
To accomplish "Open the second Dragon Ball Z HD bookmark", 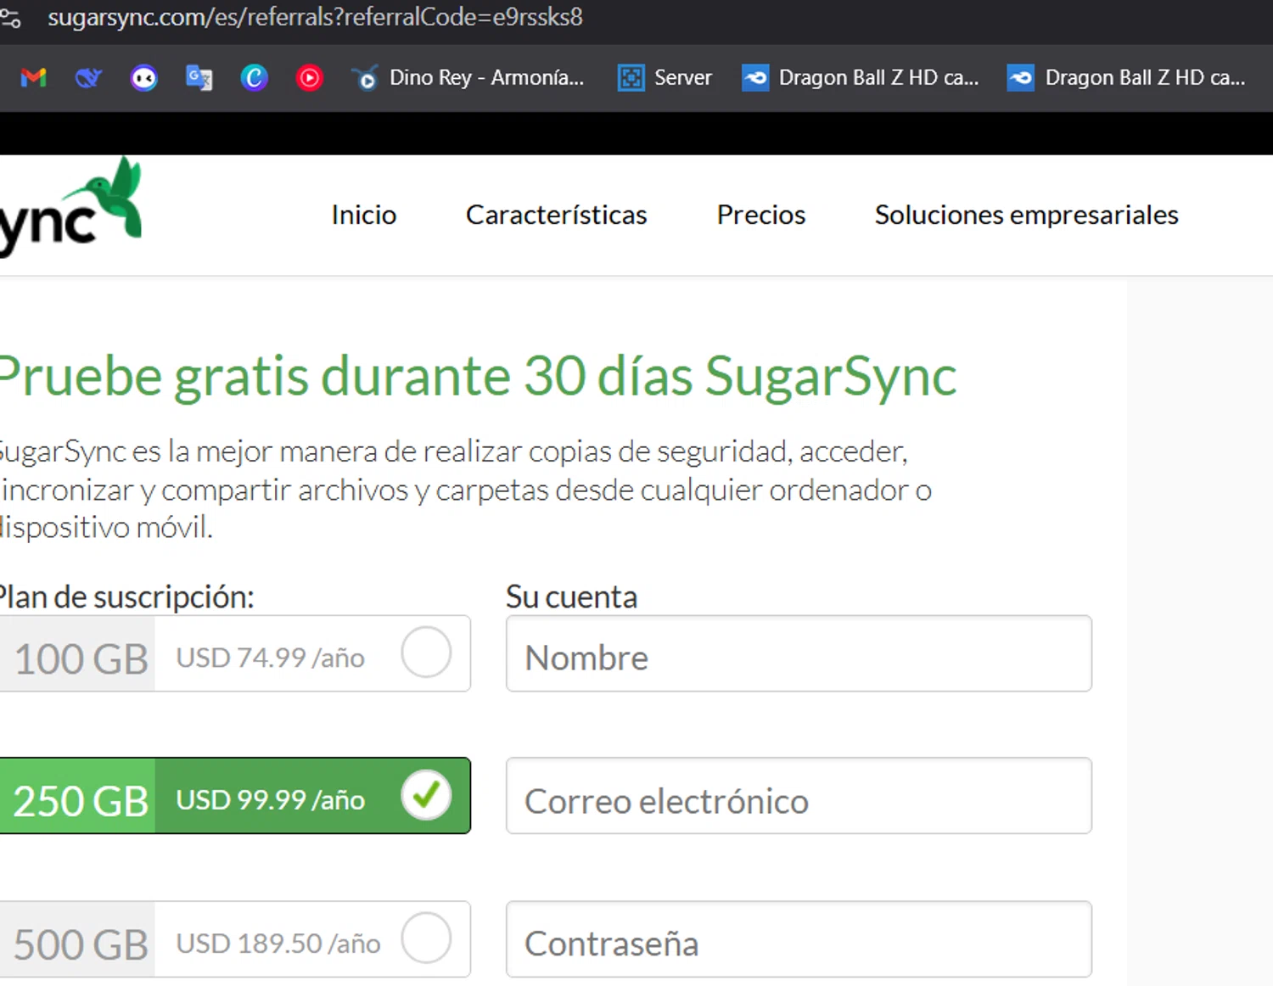I will click(x=1126, y=78).
